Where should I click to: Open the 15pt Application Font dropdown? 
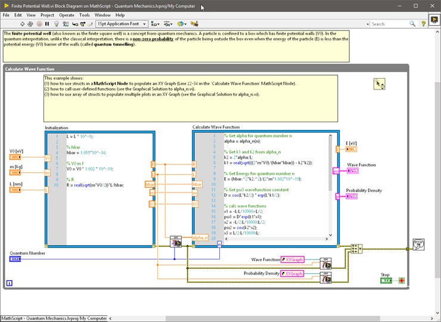pyautogui.click(x=122, y=24)
